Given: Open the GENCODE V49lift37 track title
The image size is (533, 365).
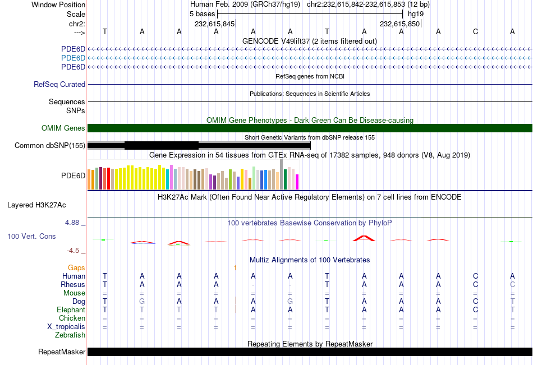Looking at the screenshot, I should point(310,41).
